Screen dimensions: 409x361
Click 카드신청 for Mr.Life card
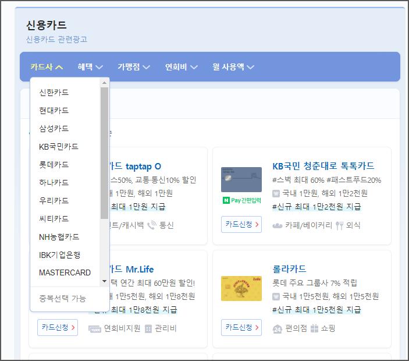[x=58, y=327]
